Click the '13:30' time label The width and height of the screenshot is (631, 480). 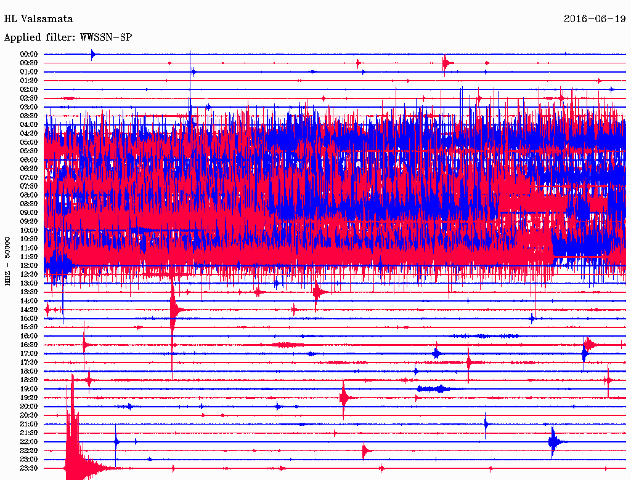[29, 292]
